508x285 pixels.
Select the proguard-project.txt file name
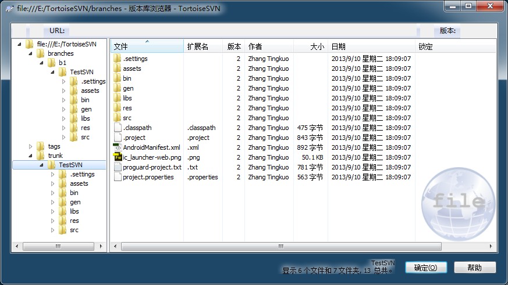coord(152,167)
